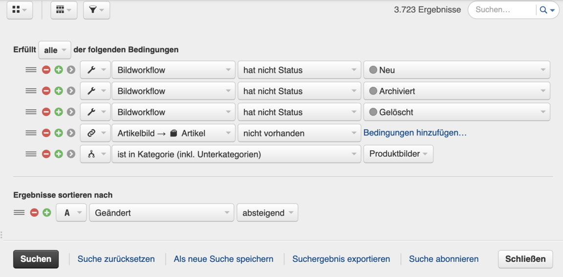
Task: Add a condition after the 'Archiviert' row
Action: pyautogui.click(x=59, y=91)
